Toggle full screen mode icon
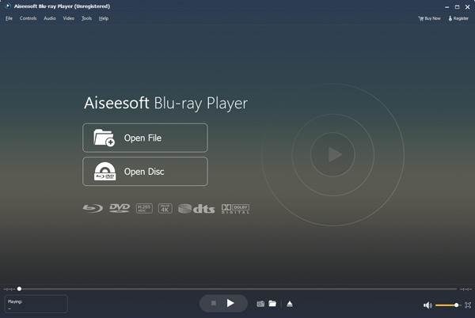The width and height of the screenshot is (475, 318). pyautogui.click(x=468, y=305)
